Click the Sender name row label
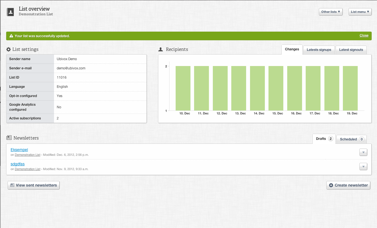Image resolution: width=377 pixels, height=228 pixels. coord(20,59)
